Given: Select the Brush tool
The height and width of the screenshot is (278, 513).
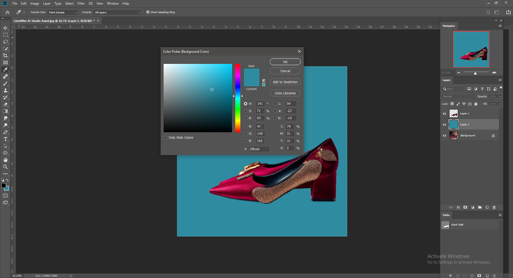Looking at the screenshot, I should pyautogui.click(x=5, y=84).
